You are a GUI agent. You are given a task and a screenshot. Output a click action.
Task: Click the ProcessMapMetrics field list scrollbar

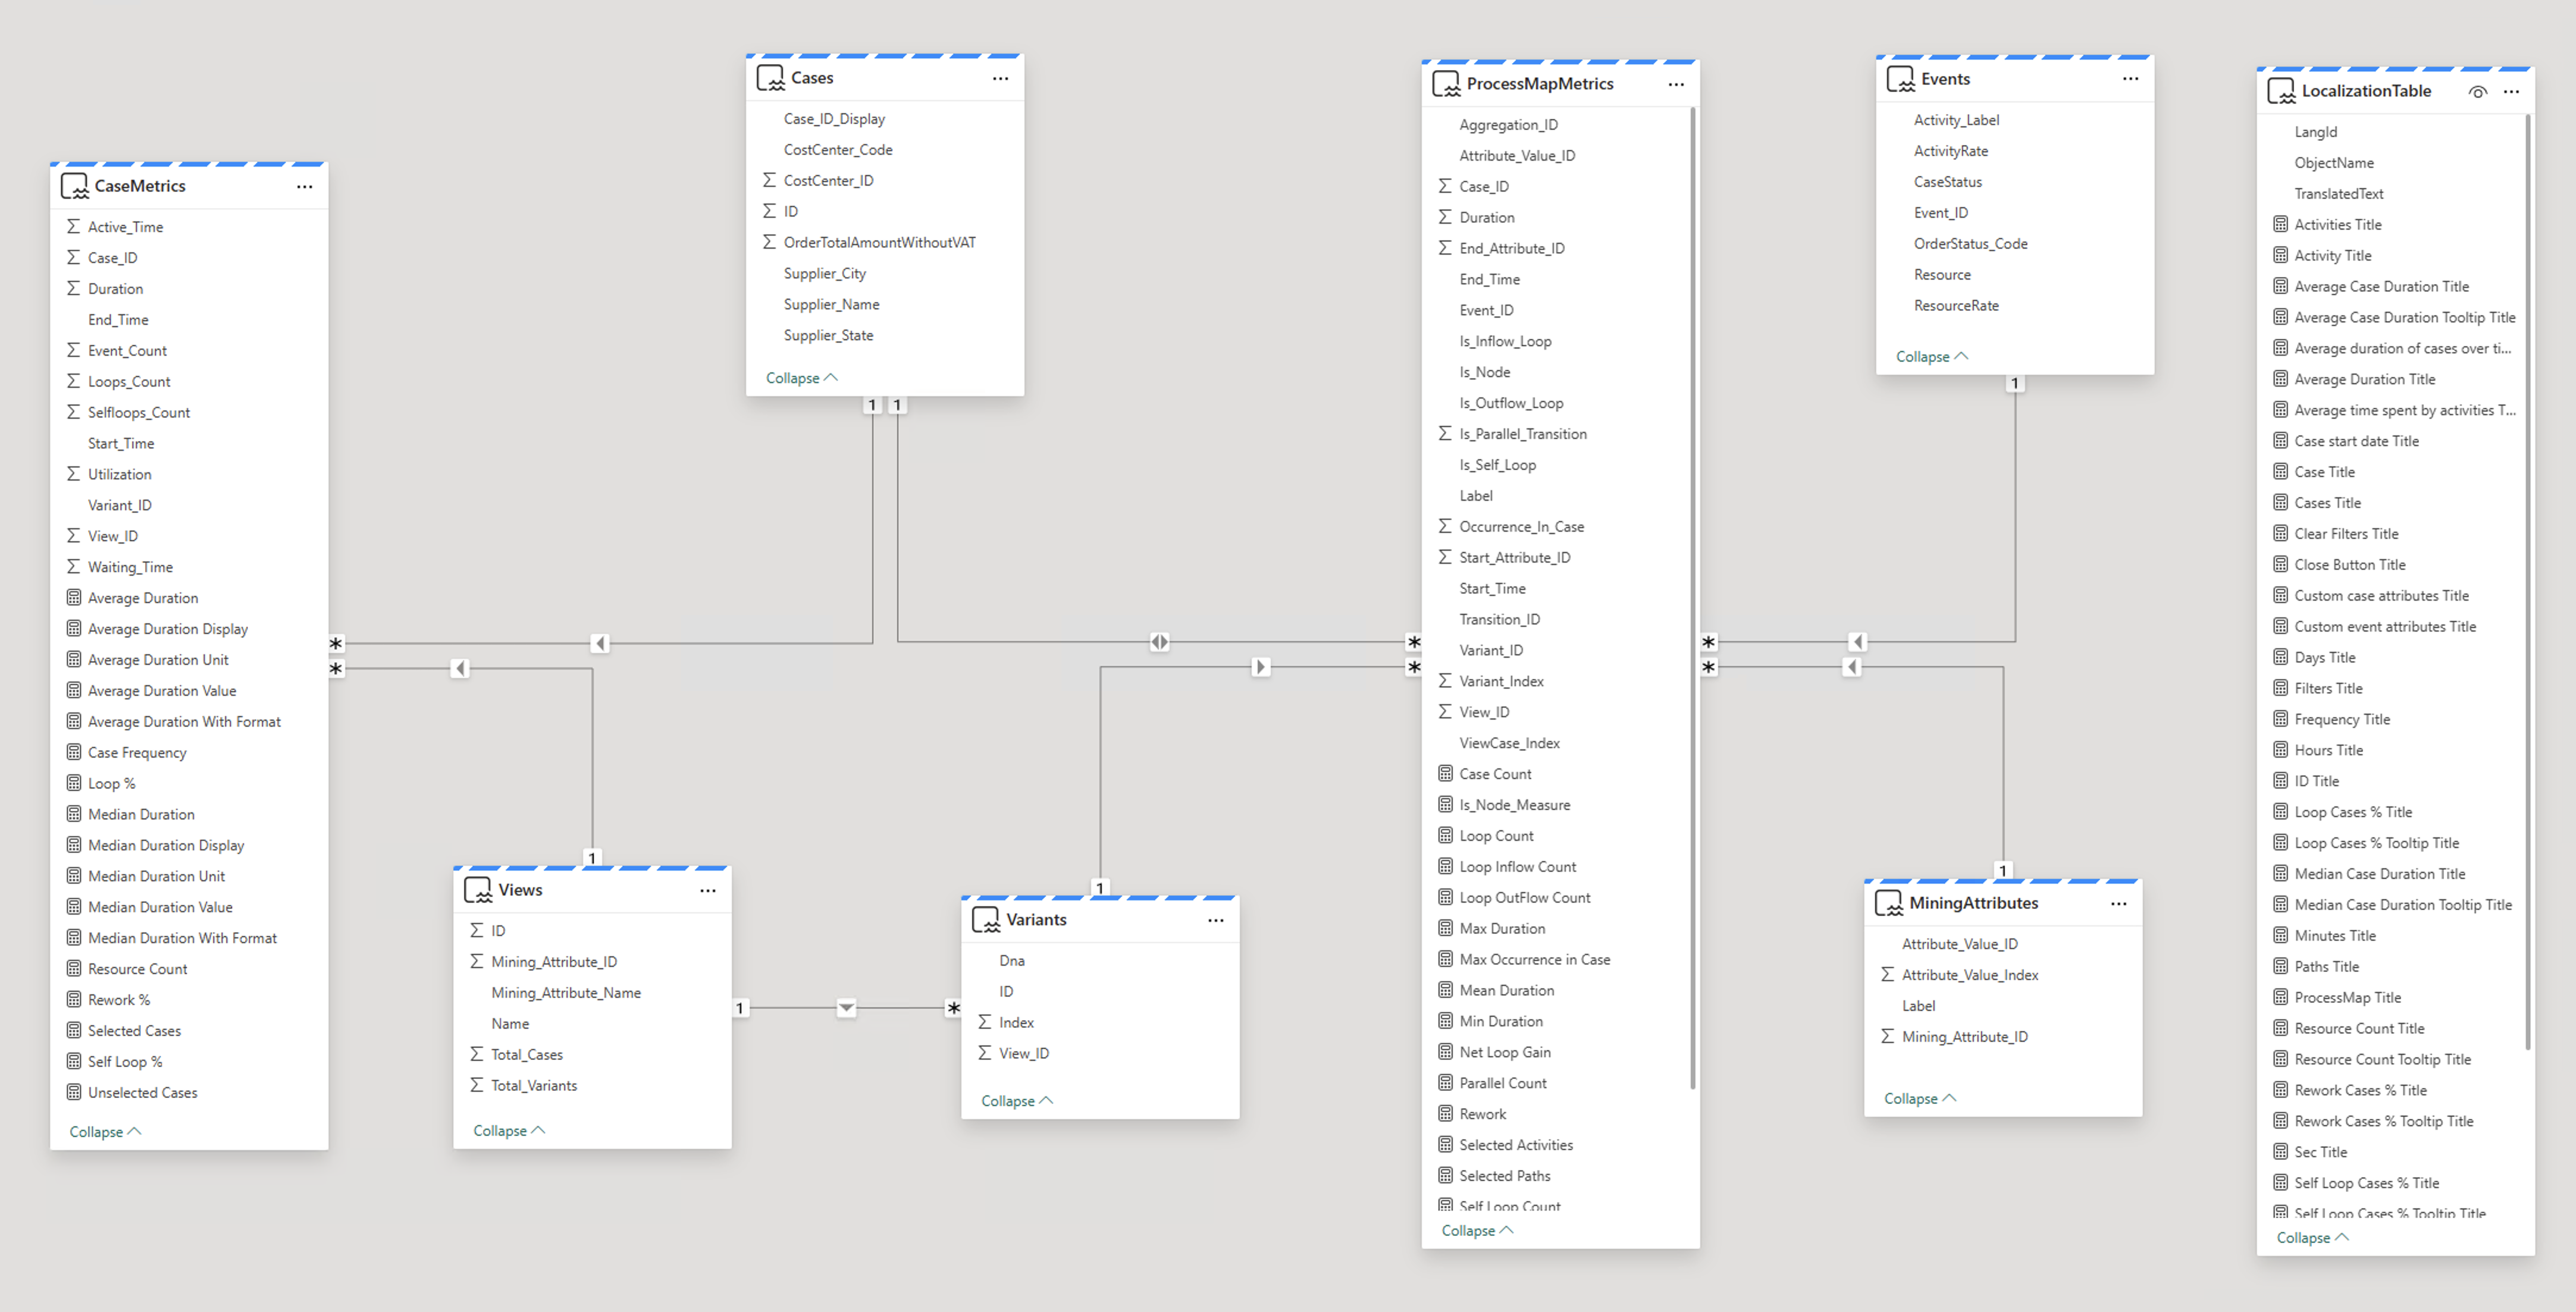[x=1692, y=598]
